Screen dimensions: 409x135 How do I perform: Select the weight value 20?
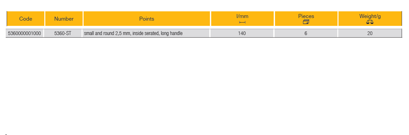point(370,33)
